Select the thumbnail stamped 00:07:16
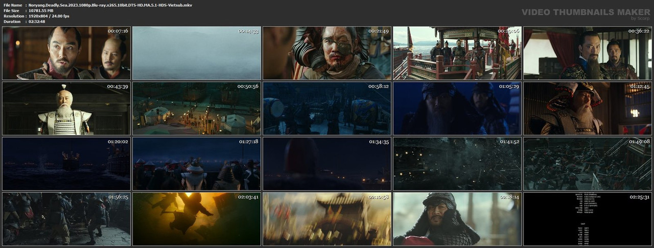654x248 pixels. [66, 53]
